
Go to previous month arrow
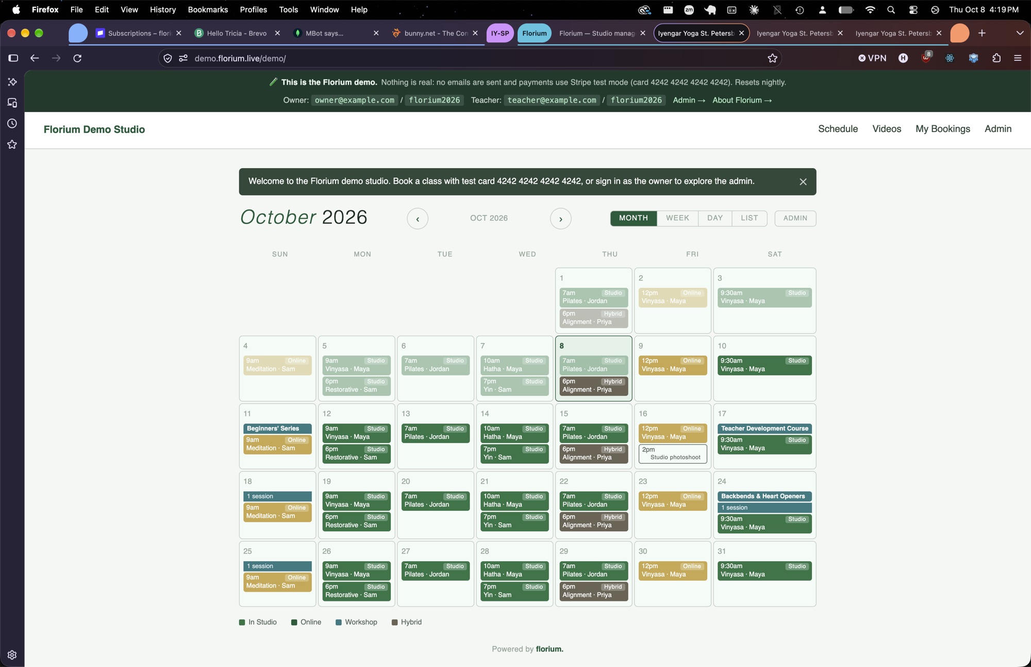418,219
